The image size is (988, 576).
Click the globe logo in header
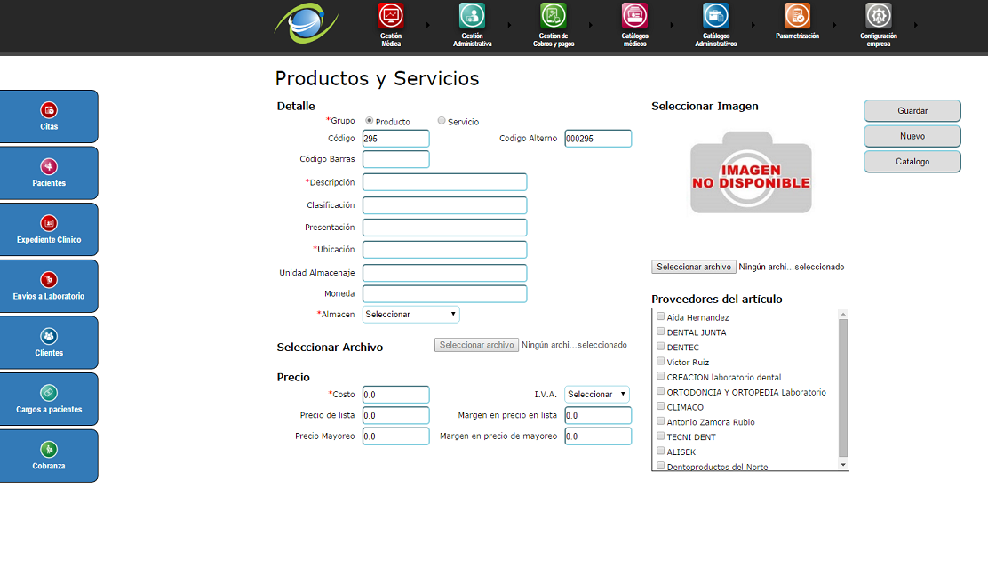coord(306,24)
